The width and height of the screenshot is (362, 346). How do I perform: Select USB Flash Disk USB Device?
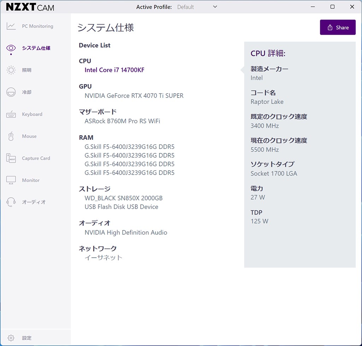[x=121, y=207]
